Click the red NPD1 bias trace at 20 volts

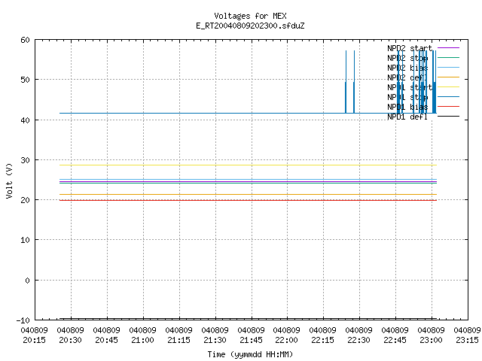click(x=248, y=201)
